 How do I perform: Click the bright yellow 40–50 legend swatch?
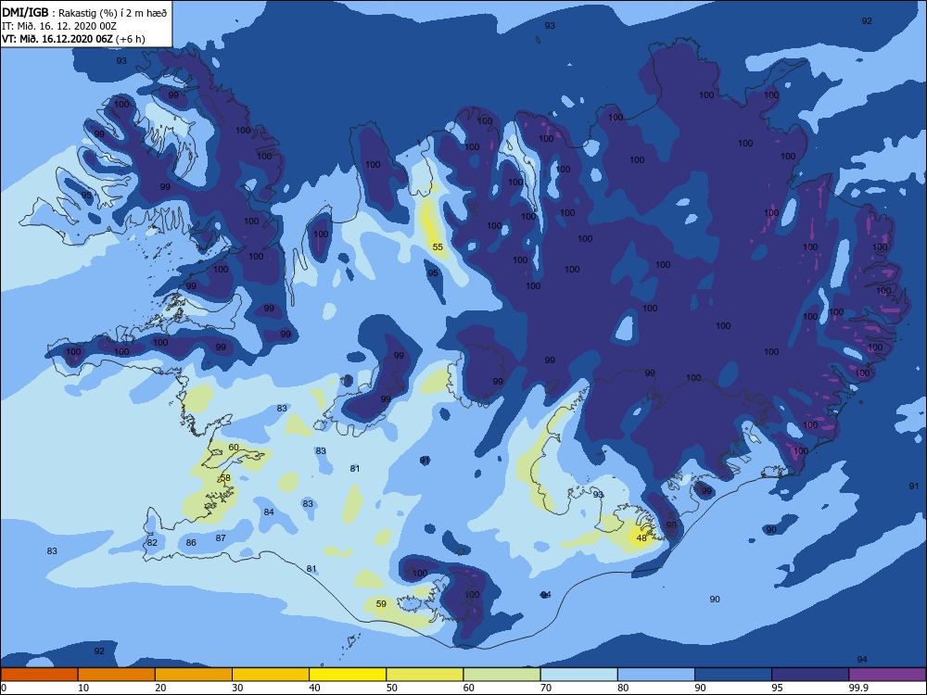pyautogui.click(x=348, y=675)
